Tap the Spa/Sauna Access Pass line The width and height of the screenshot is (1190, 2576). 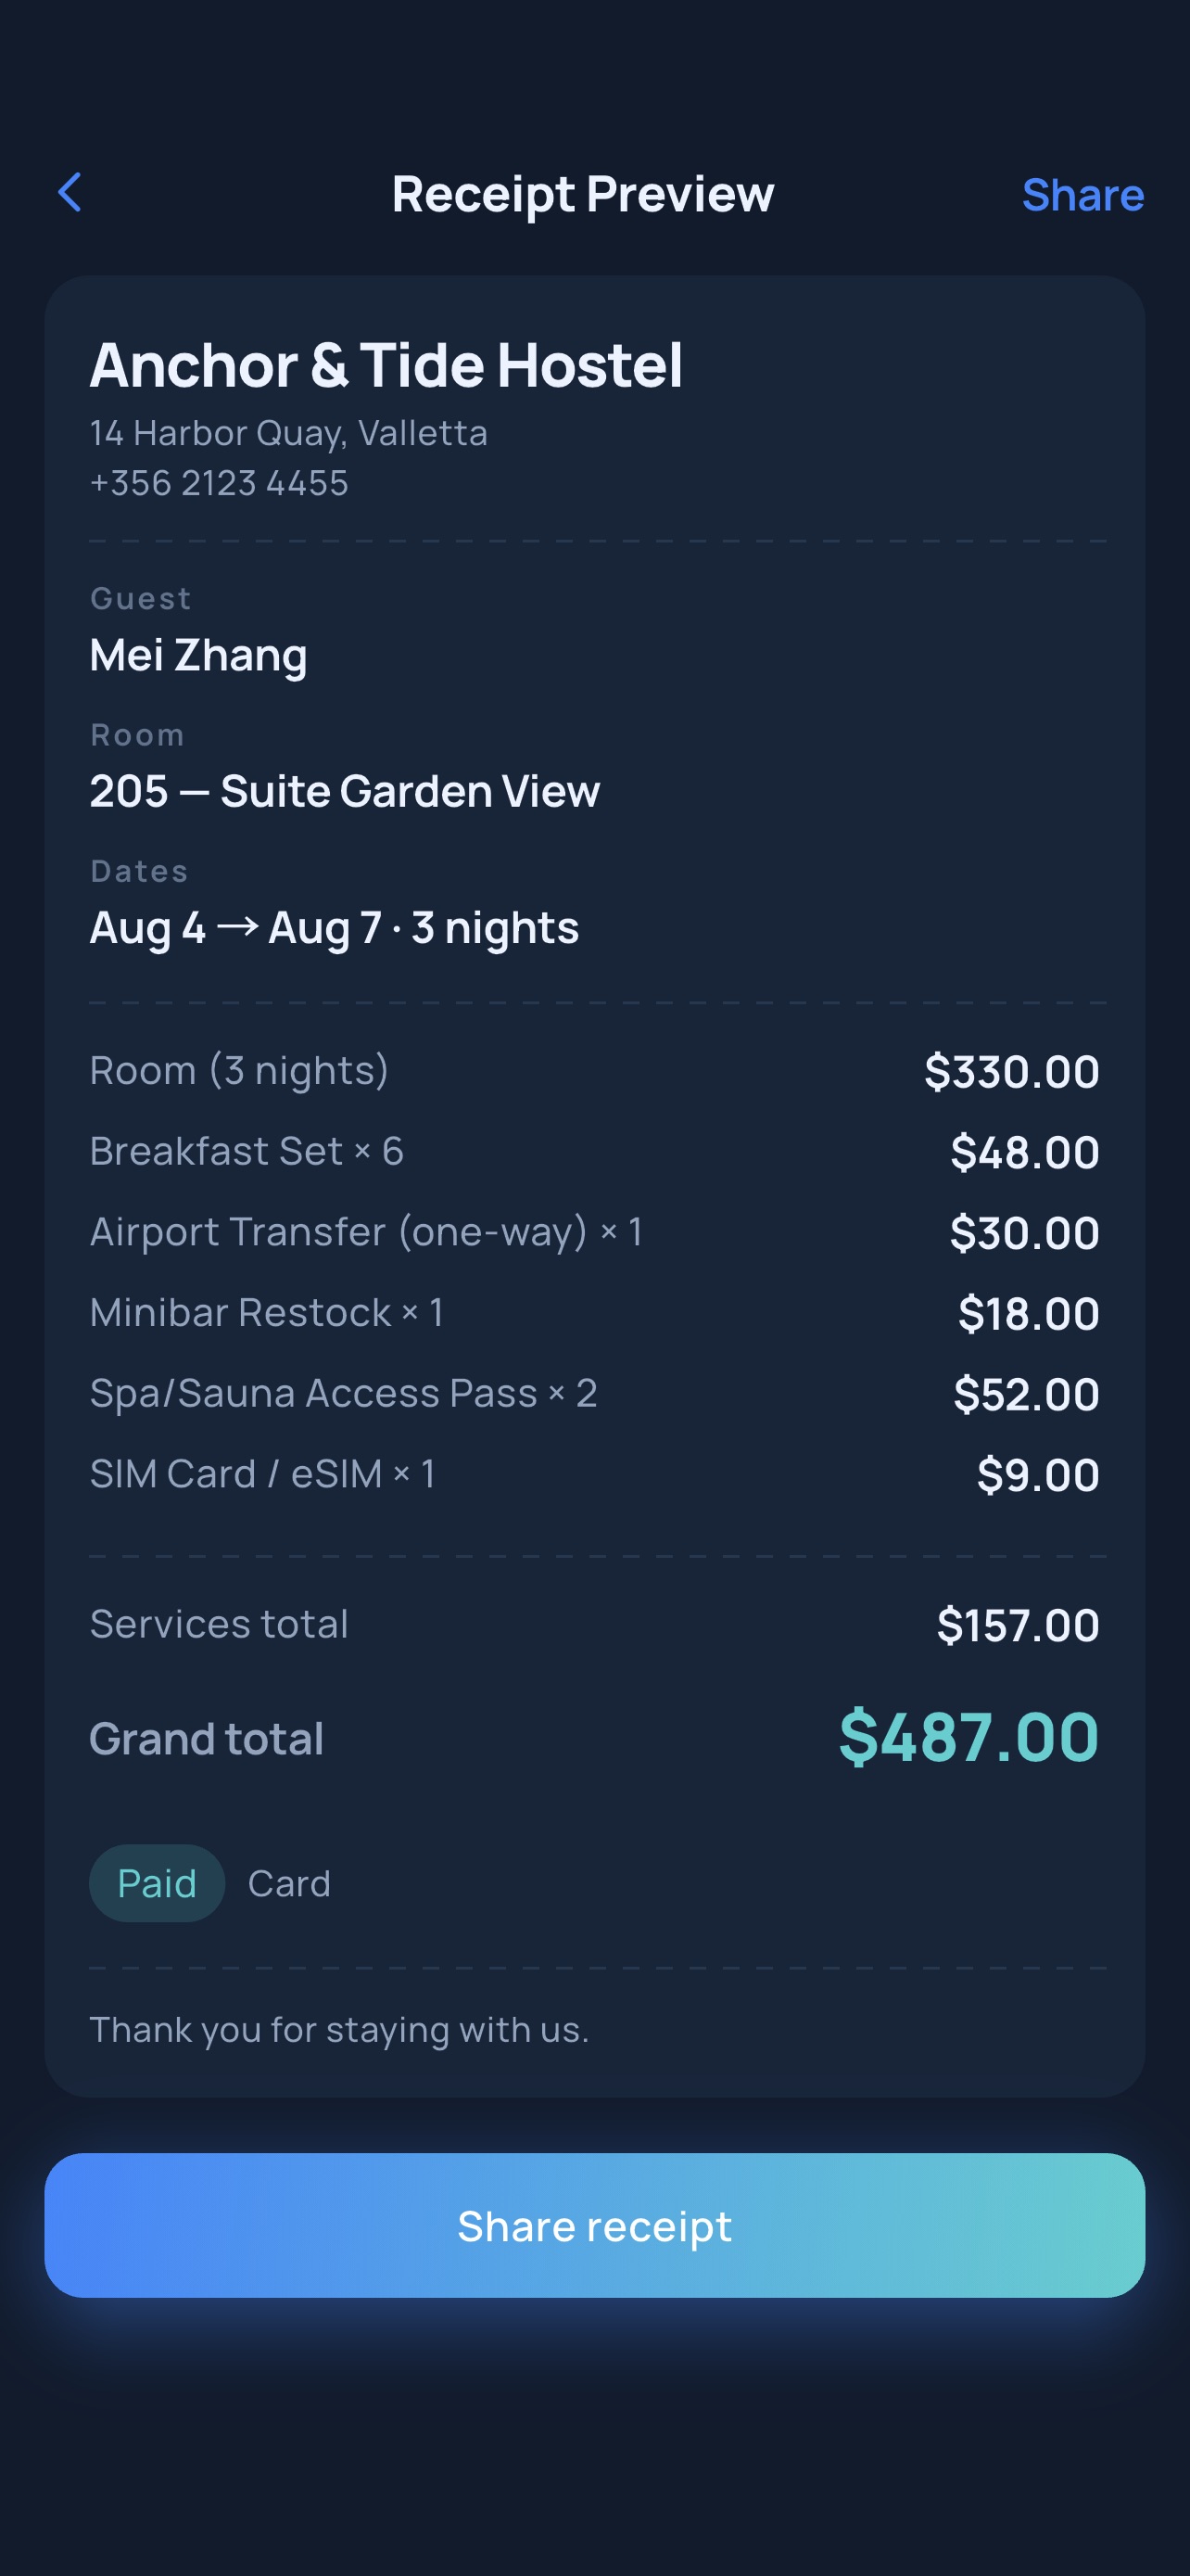594,1393
